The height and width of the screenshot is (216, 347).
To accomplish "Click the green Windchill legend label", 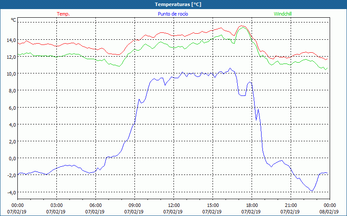I will [x=283, y=14].
